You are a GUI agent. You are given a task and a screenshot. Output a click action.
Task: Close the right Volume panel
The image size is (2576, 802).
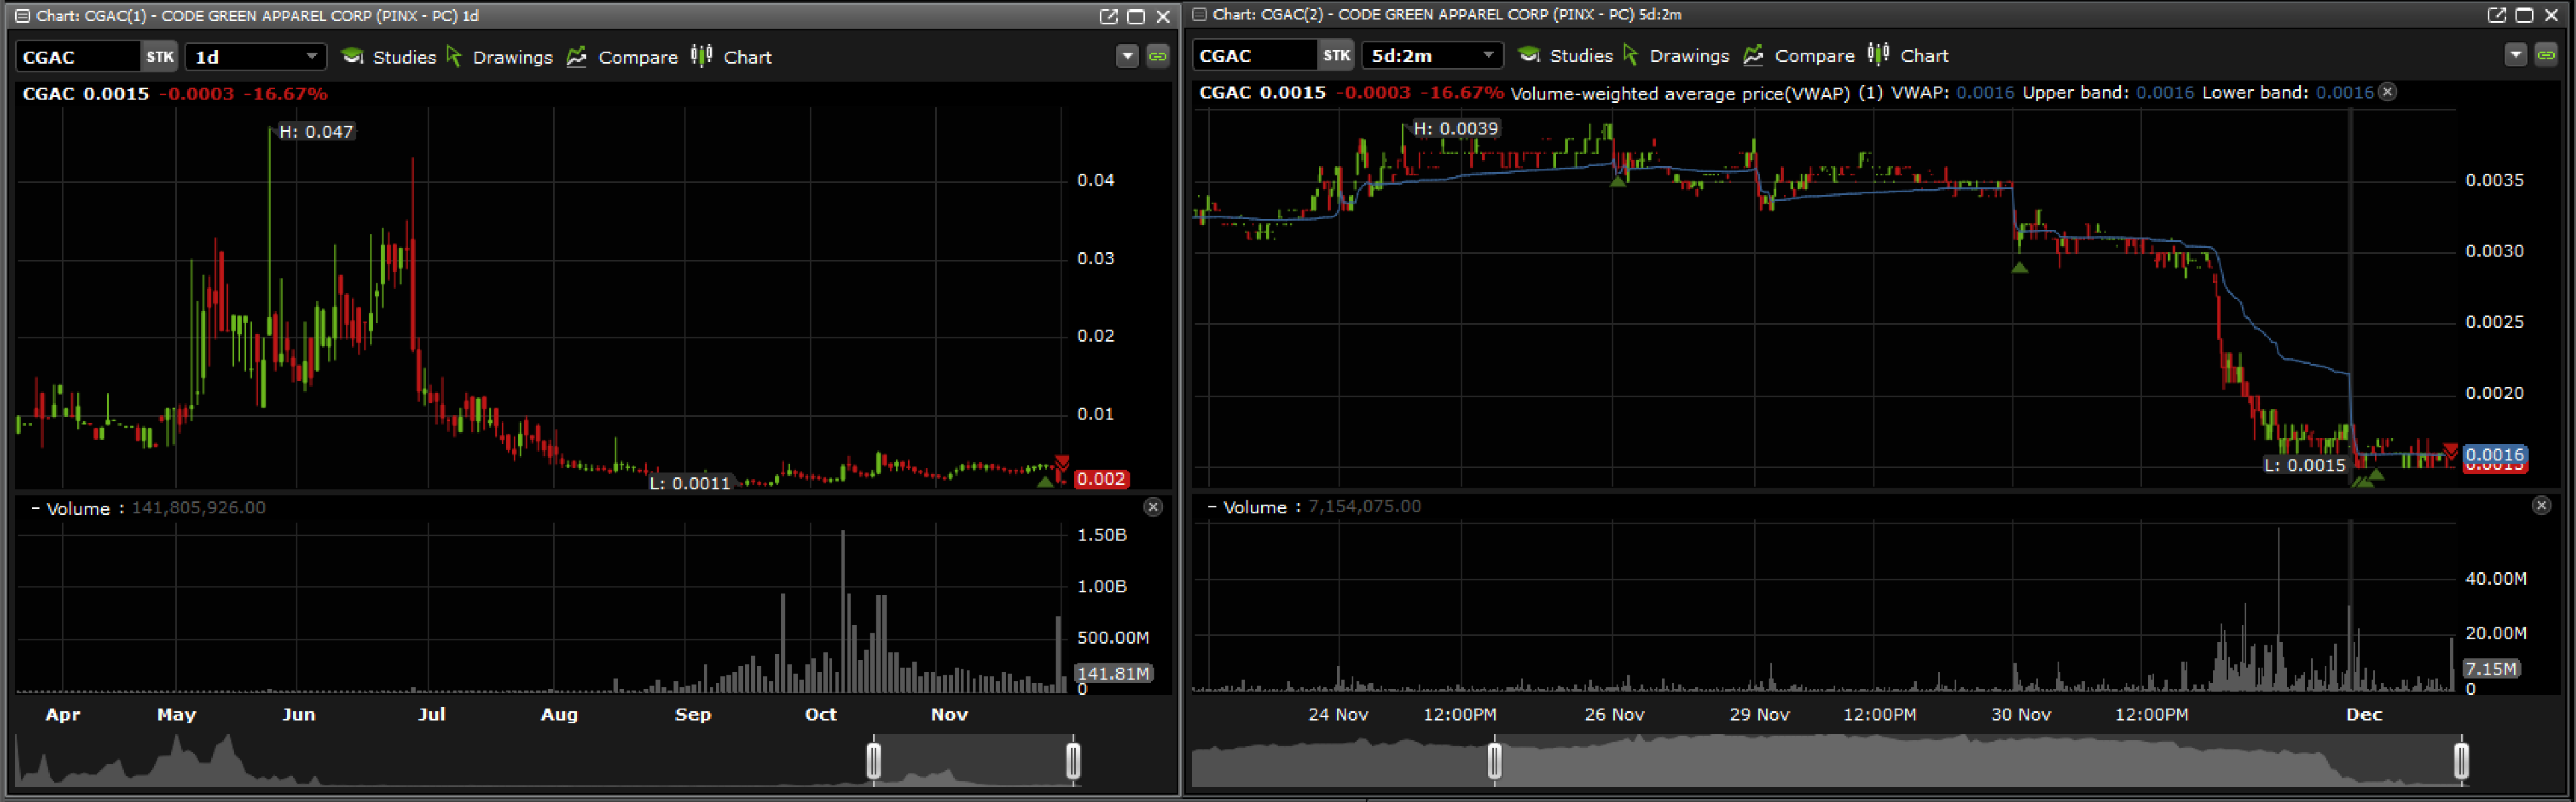(x=2541, y=506)
